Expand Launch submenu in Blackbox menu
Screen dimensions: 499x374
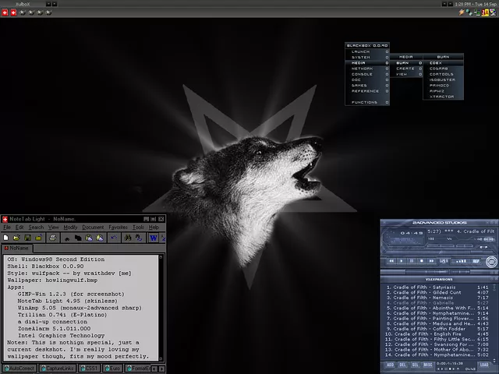point(367,51)
